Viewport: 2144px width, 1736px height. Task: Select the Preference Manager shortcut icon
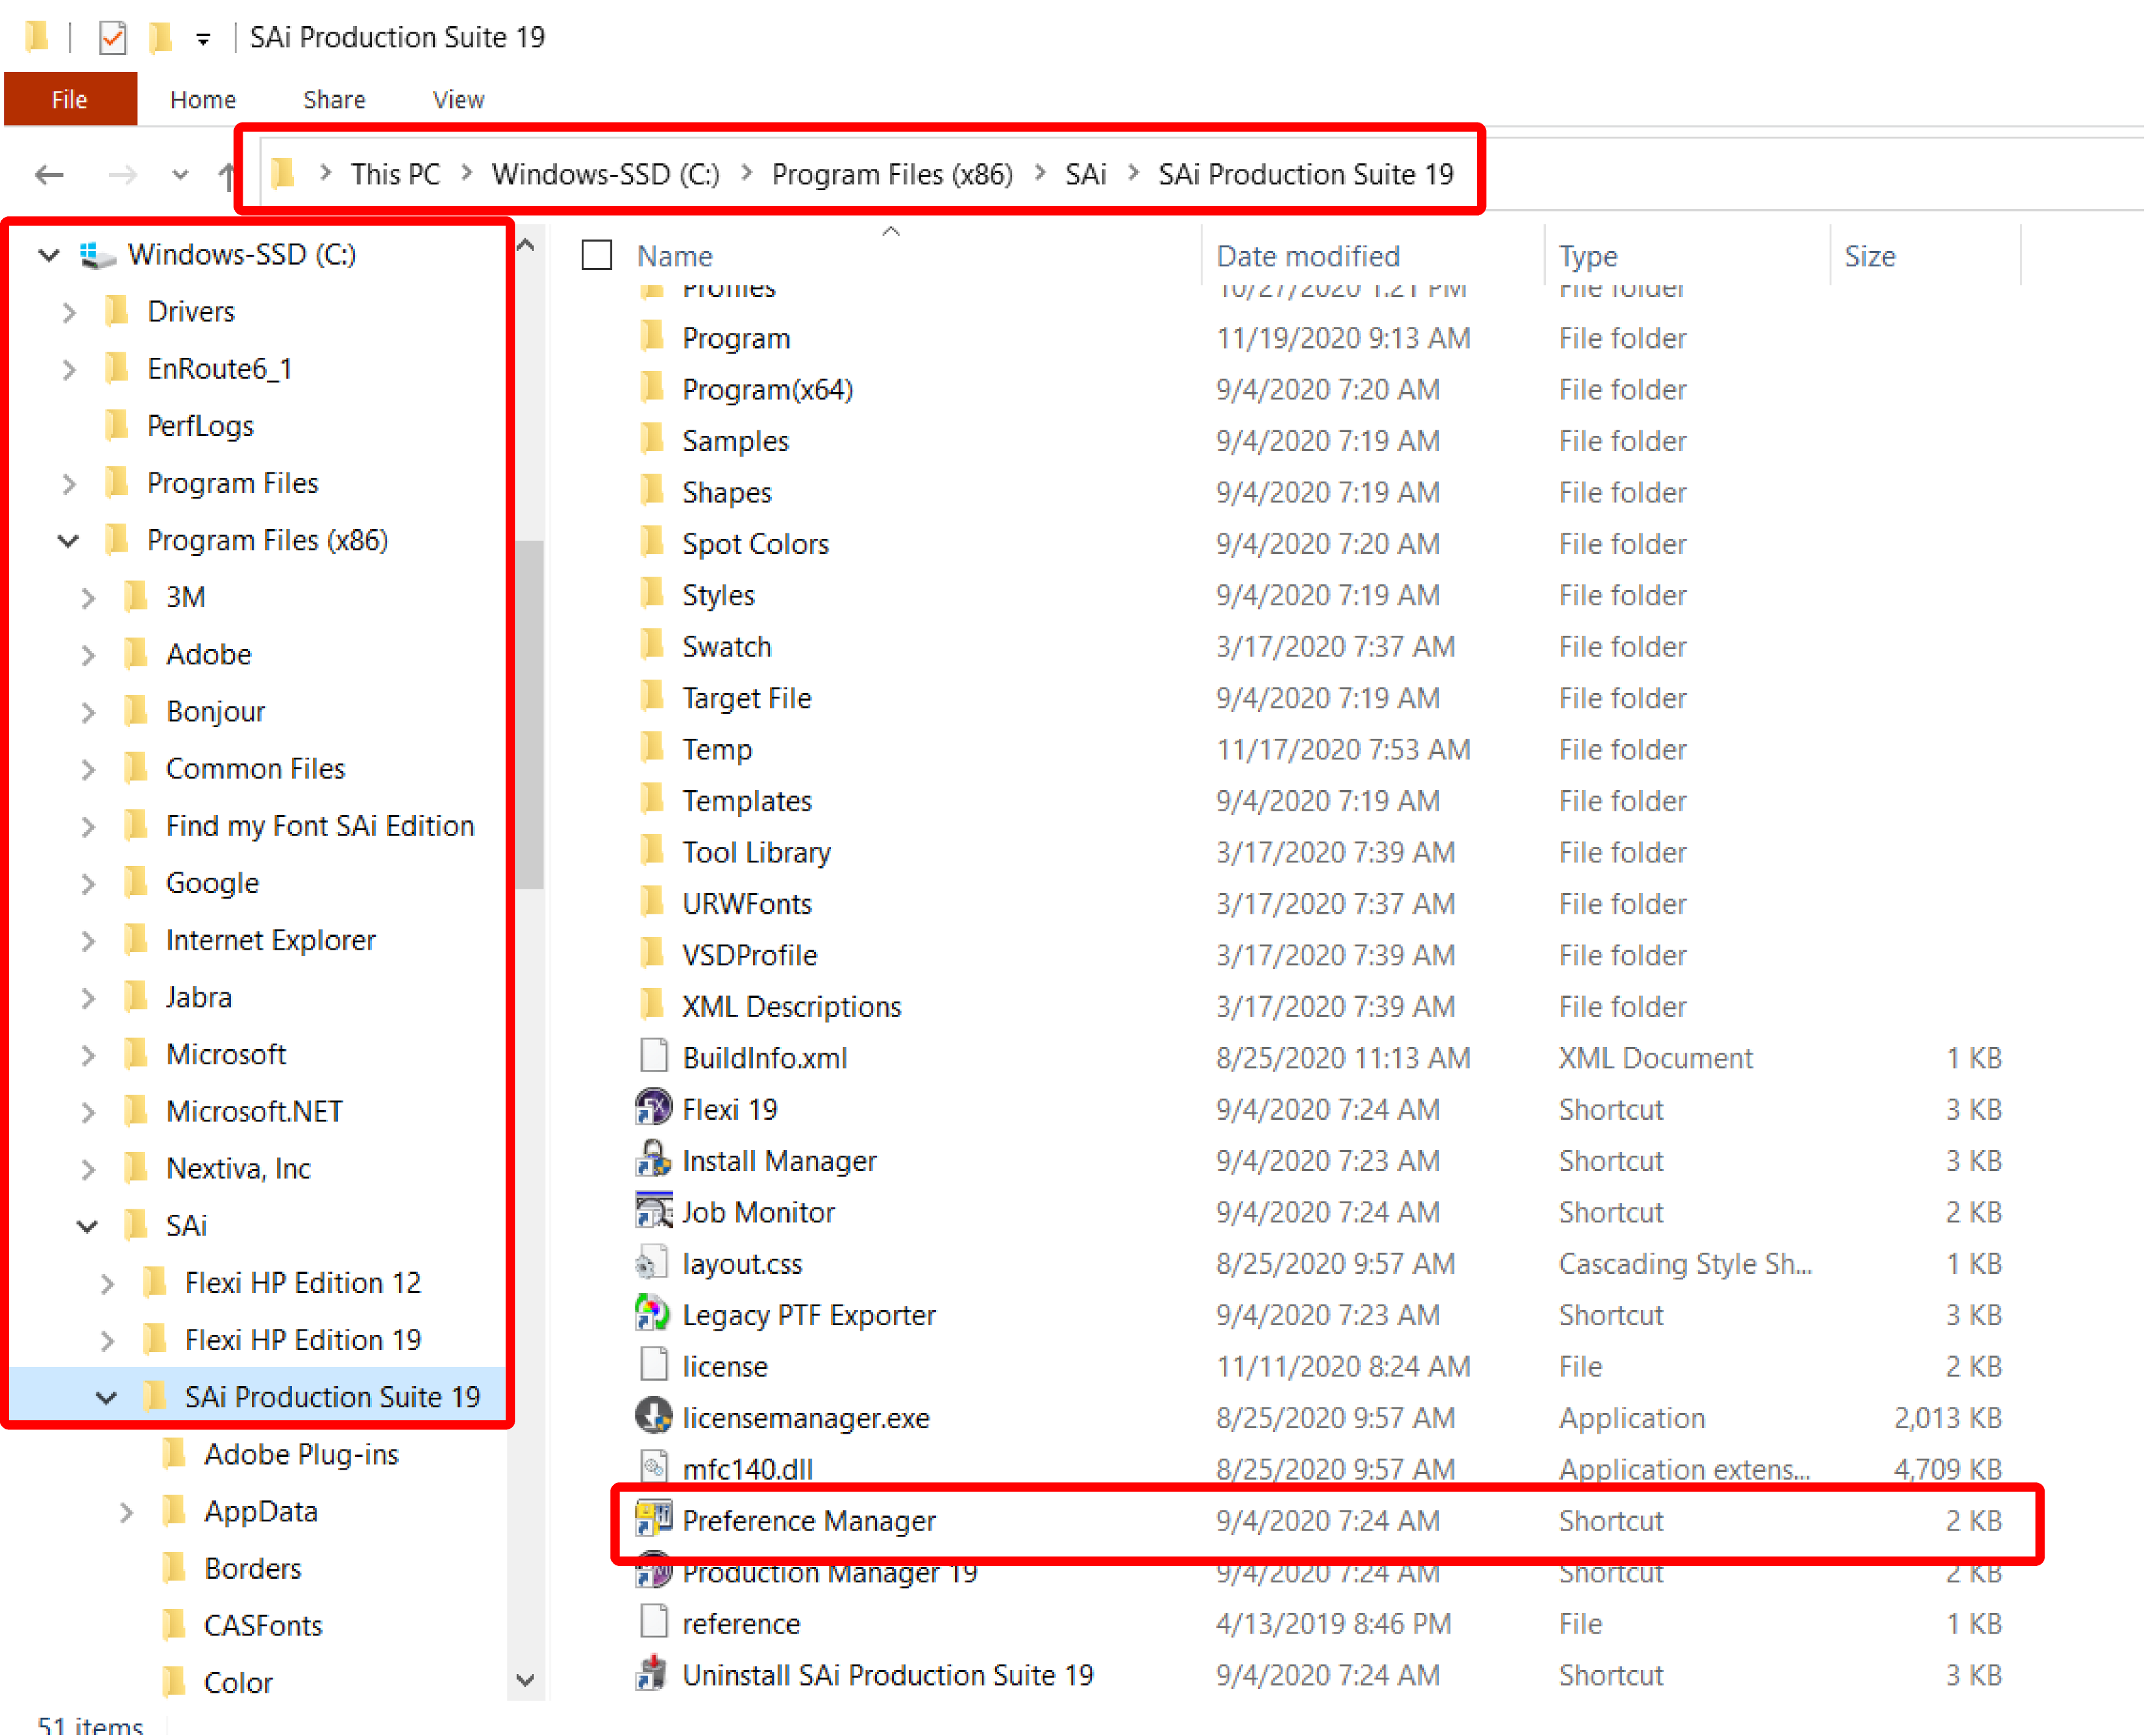point(653,1520)
